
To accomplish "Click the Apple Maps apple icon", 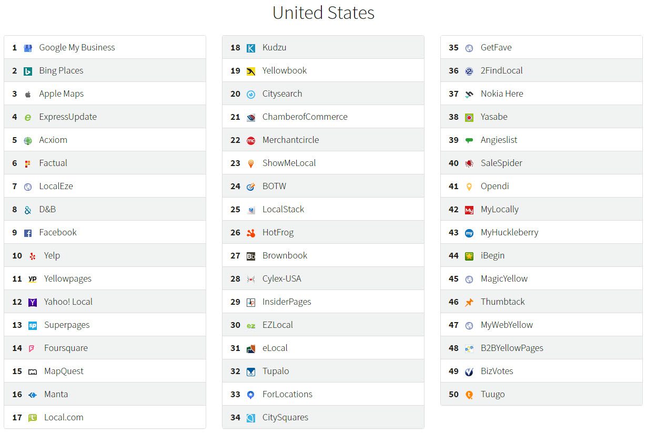I will pyautogui.click(x=28, y=94).
